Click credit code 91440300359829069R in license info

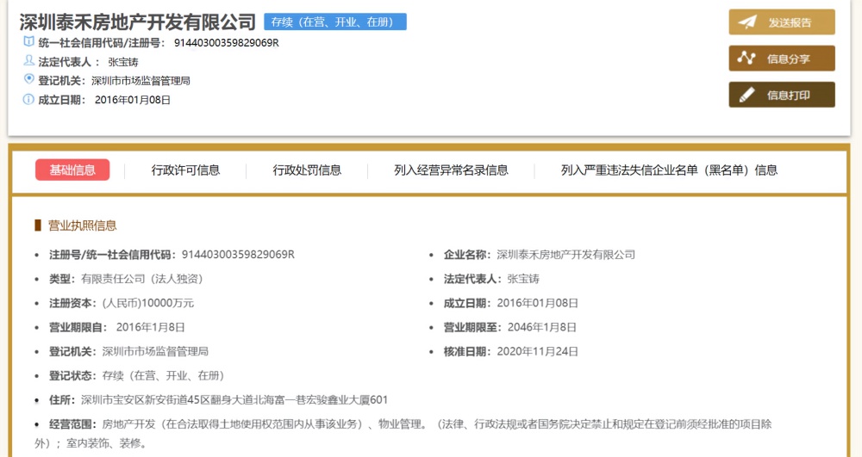point(238,255)
